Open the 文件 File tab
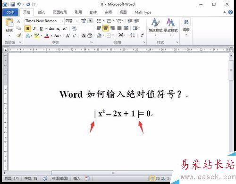This screenshot has height=184, width=236. point(10,12)
